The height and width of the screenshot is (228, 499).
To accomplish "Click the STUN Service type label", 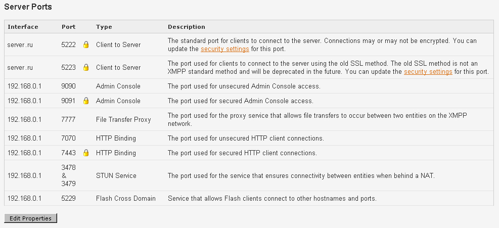I will tap(116, 176).
